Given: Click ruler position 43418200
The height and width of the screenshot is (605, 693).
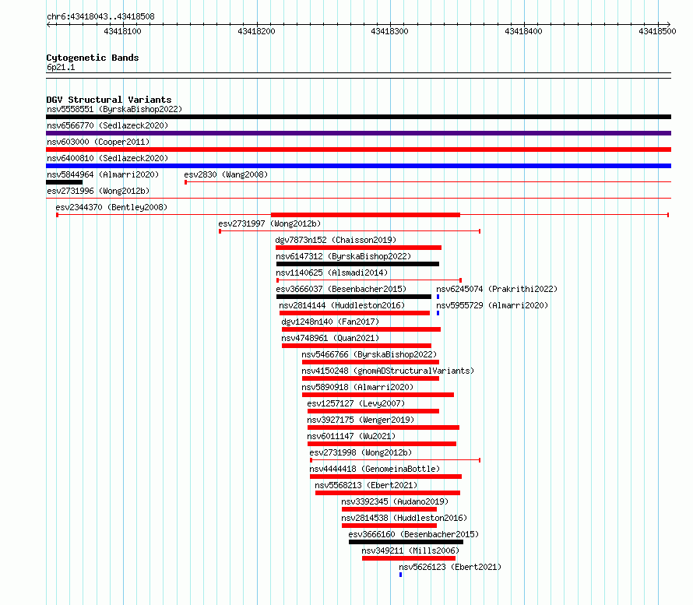Looking at the screenshot, I should click(x=256, y=31).
